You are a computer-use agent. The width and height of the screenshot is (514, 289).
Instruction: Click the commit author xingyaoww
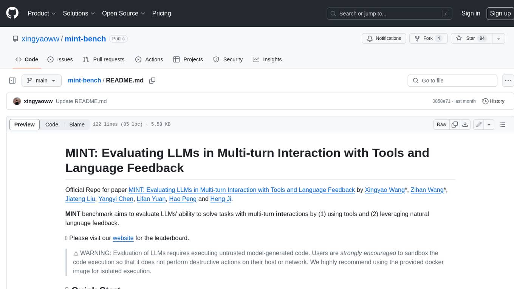tap(38, 101)
